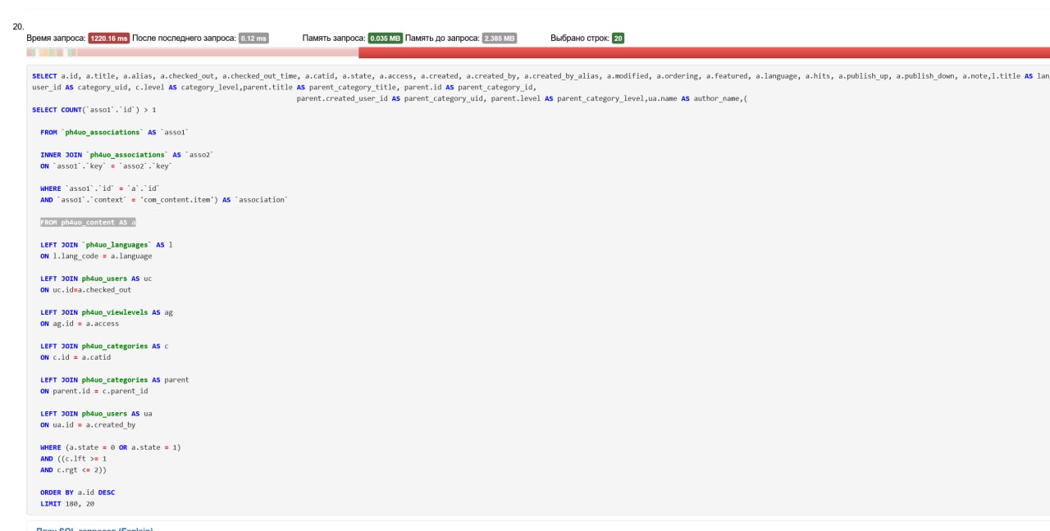Viewport: 1050px width, 531px height.
Task: Click the line starting 'parent.created_user_id AS parent_category_uid'
Action: click(x=522, y=98)
